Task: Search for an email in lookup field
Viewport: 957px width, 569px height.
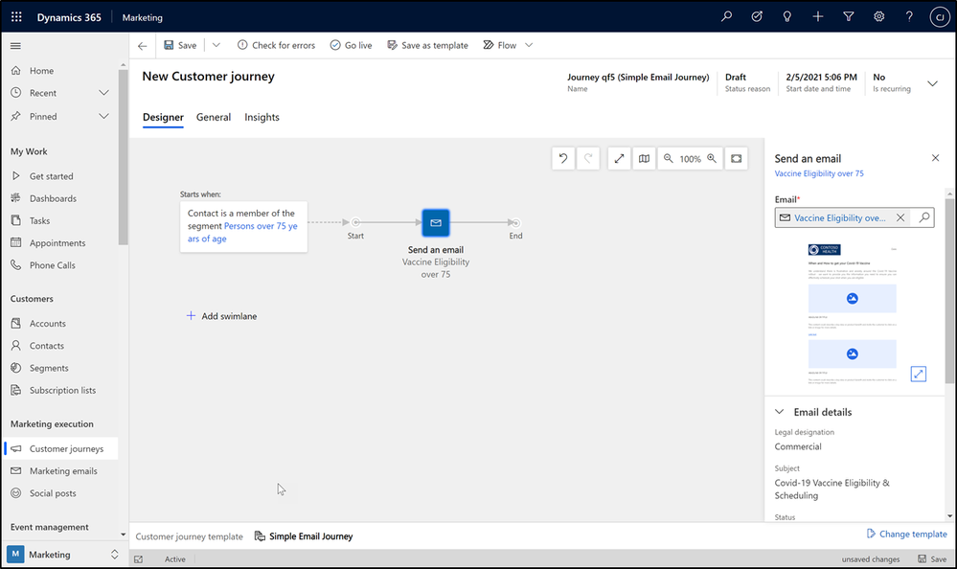Action: point(924,217)
